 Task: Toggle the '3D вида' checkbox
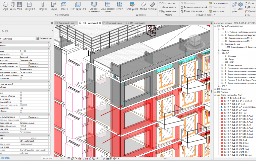click(21, 112)
